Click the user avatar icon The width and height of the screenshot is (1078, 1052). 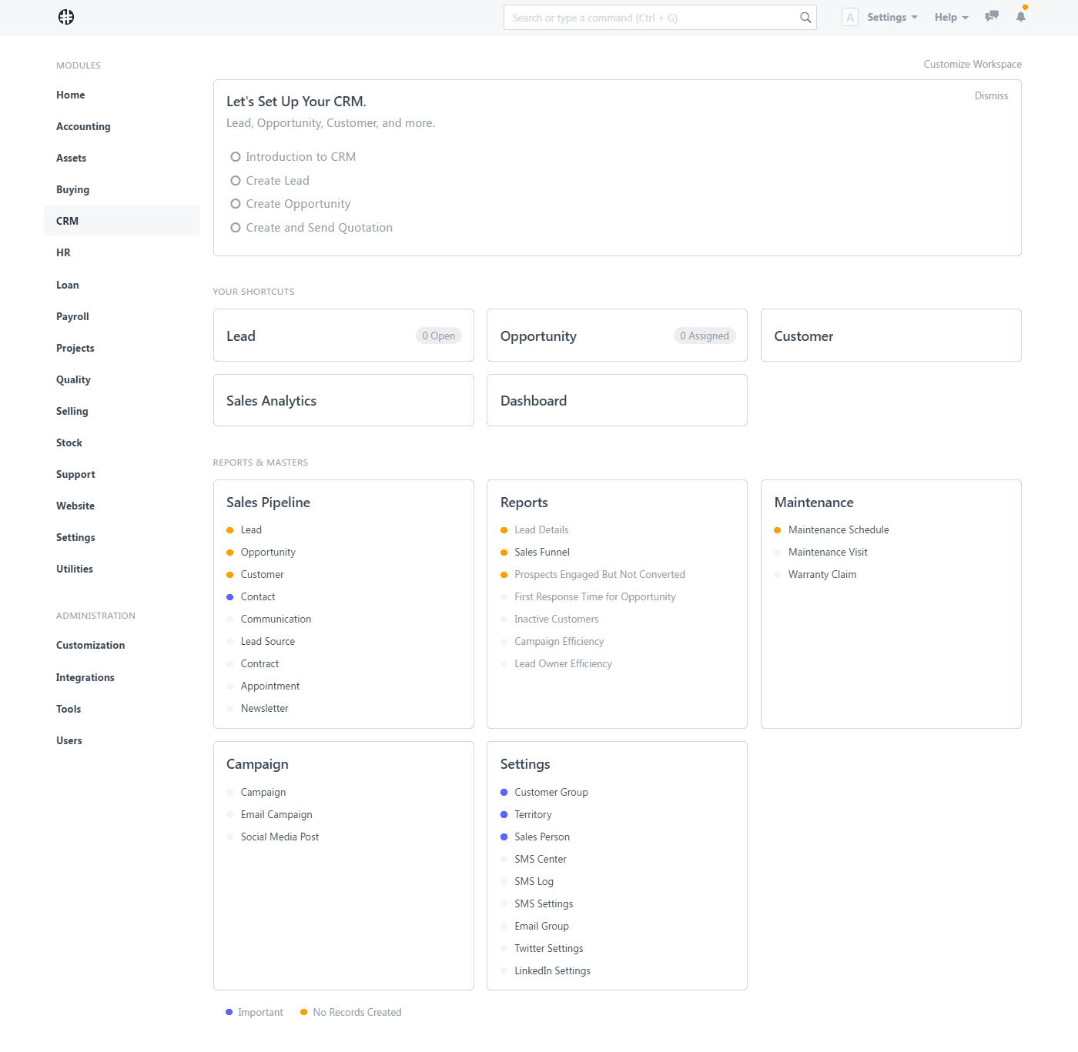850,18
